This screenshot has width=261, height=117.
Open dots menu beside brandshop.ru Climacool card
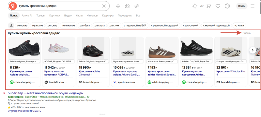coord(101,82)
